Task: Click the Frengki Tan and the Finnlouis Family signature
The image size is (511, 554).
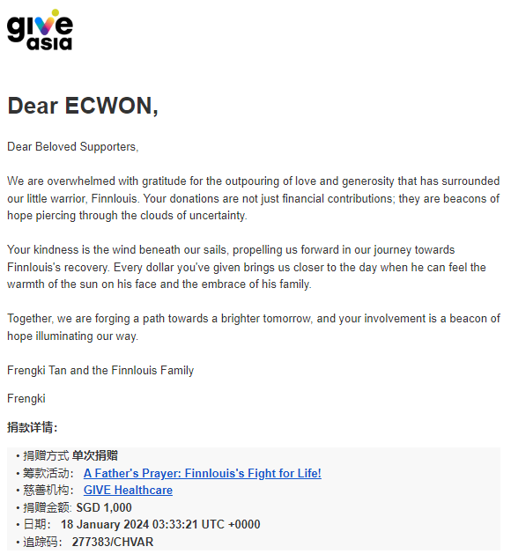Action: pos(100,370)
